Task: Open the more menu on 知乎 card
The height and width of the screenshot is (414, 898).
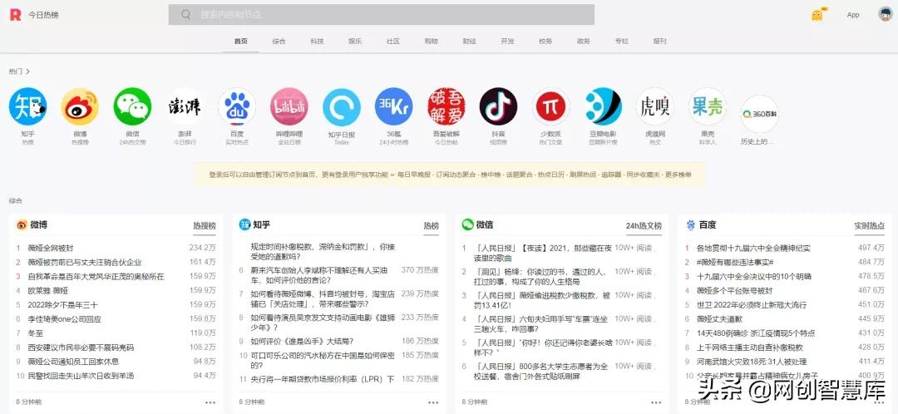Action: (x=433, y=402)
